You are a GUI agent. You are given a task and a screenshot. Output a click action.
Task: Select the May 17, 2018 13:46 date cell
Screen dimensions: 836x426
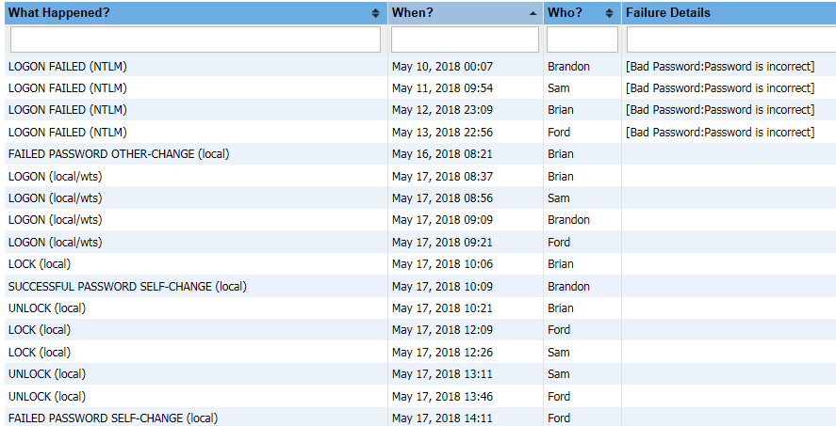[443, 397]
